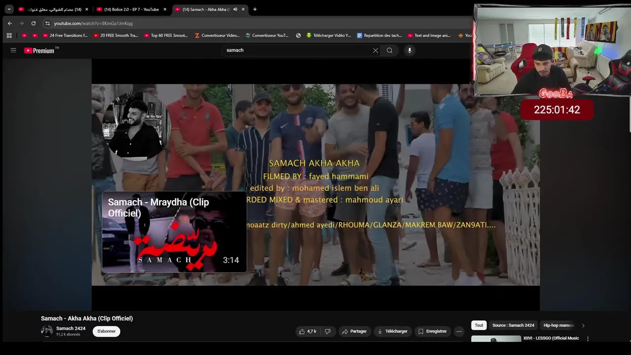Clear the samach search query
The width and height of the screenshot is (631, 355).
click(376, 50)
